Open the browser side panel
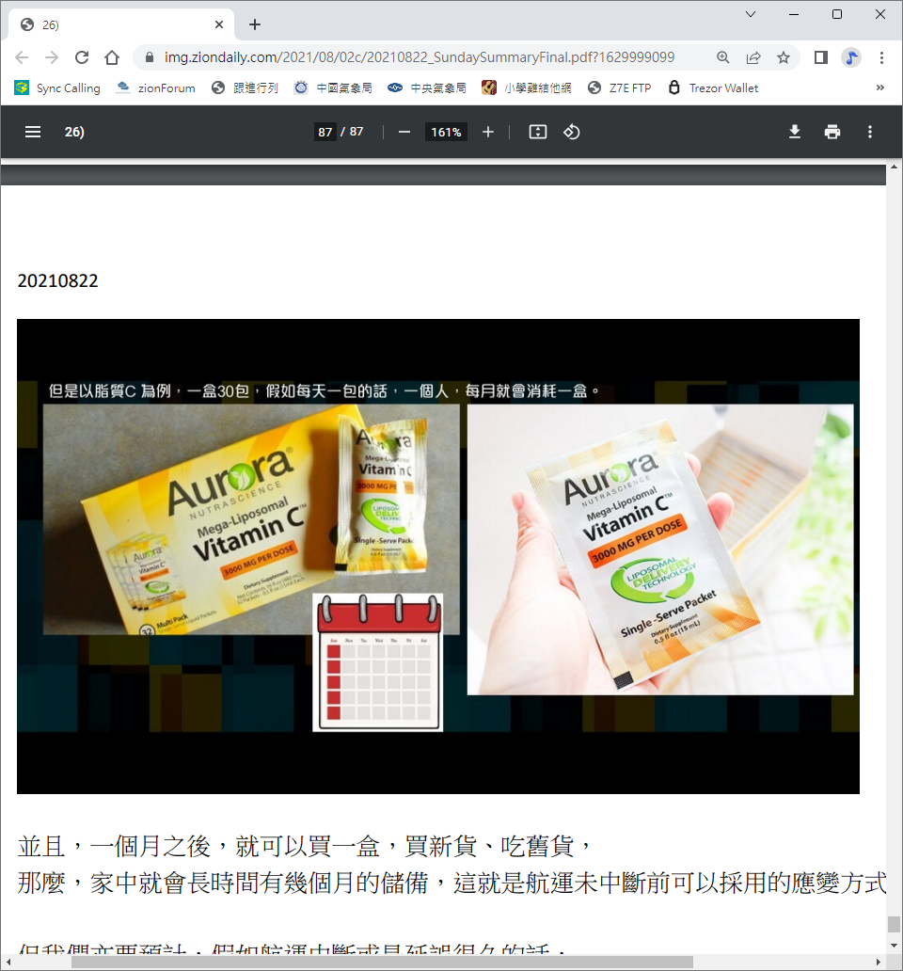903x971 pixels. 820,57
